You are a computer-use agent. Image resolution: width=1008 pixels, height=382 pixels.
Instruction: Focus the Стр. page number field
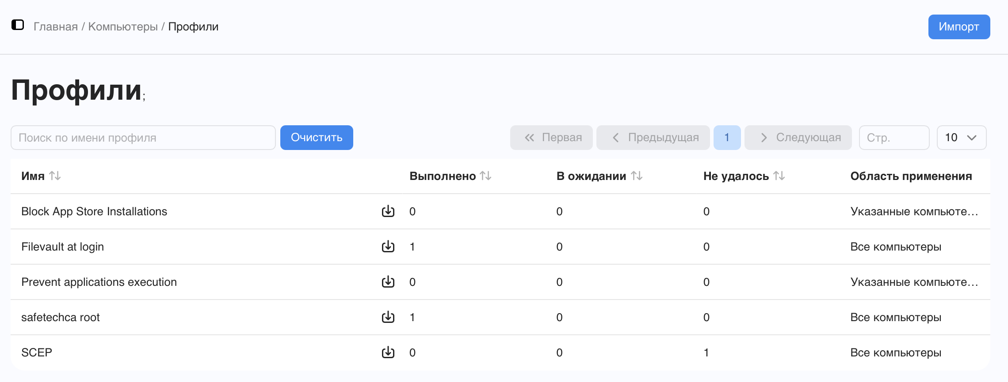[894, 138]
